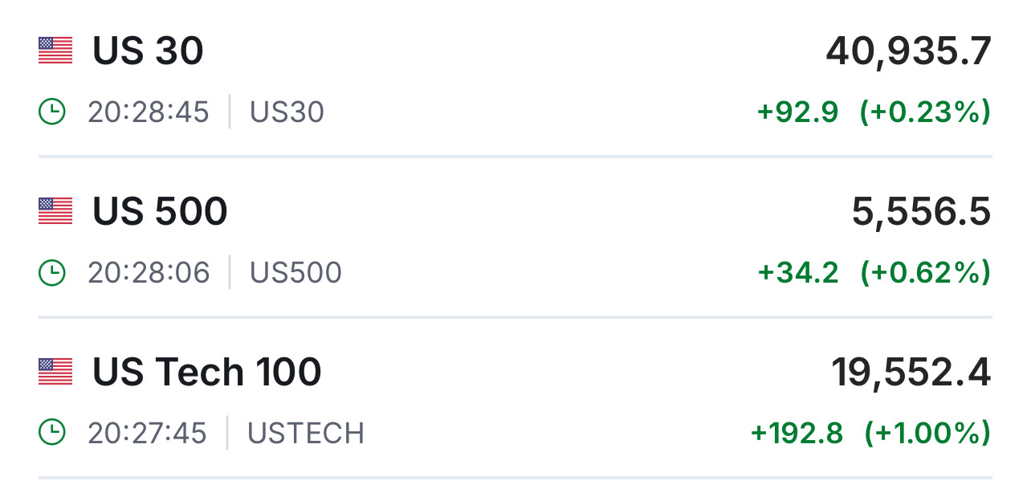Click the clock icon next to 20:28:06

coord(52,272)
